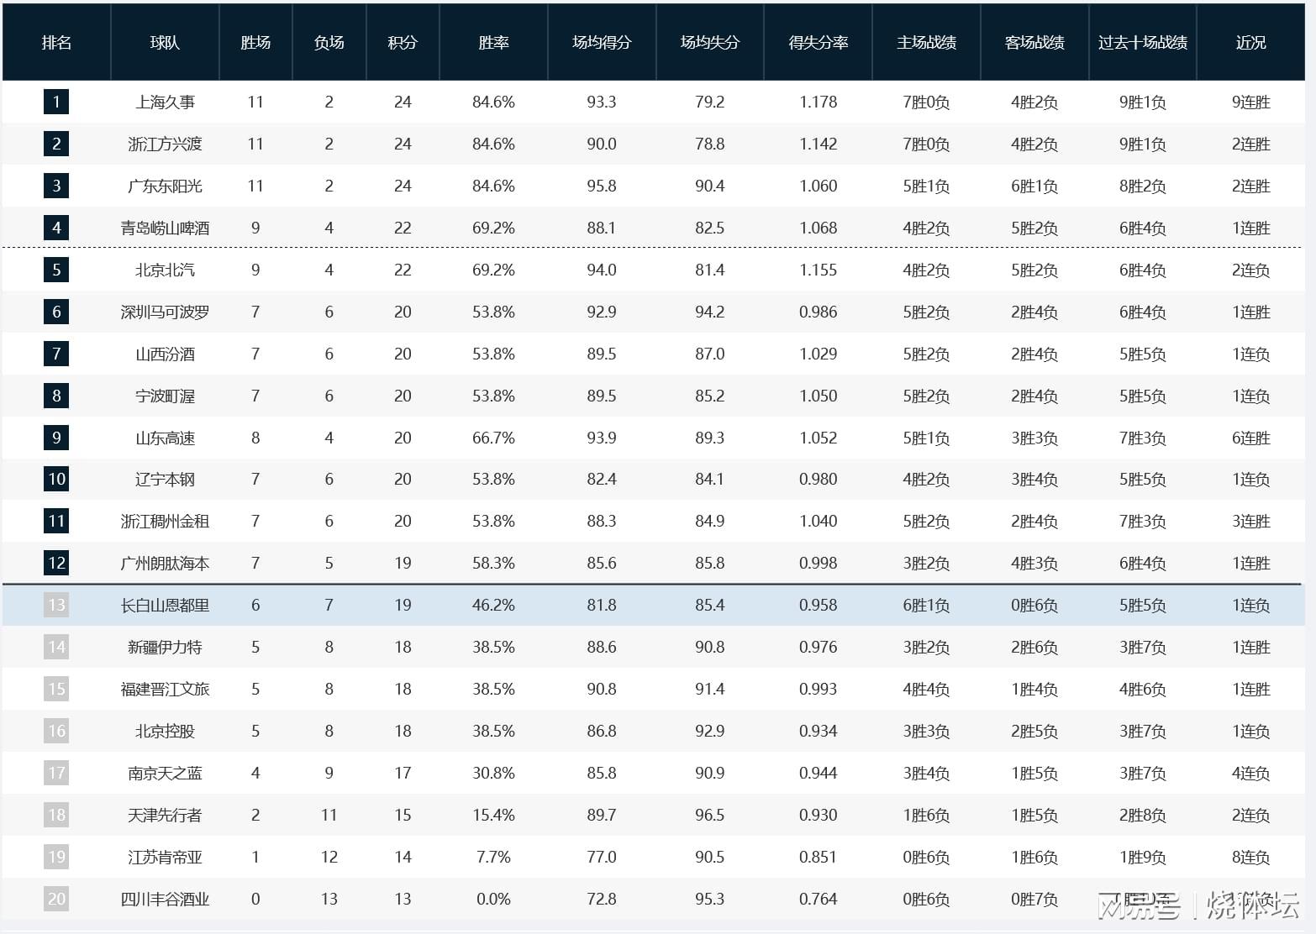Click the 过去十场战绩 column header
The image size is (1316, 934).
(1142, 43)
